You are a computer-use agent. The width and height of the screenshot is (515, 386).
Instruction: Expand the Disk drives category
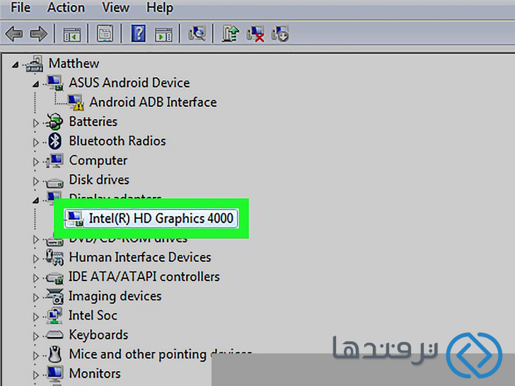coord(36,181)
